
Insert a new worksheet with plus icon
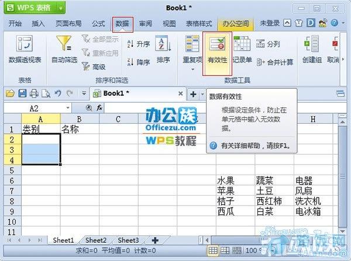[x=155, y=240]
